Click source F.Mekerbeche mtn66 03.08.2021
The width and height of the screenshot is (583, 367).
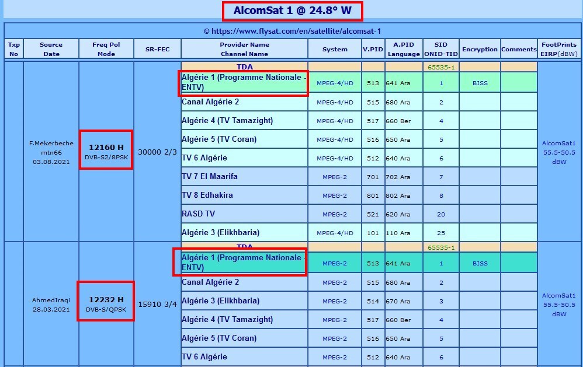pyautogui.click(x=51, y=152)
